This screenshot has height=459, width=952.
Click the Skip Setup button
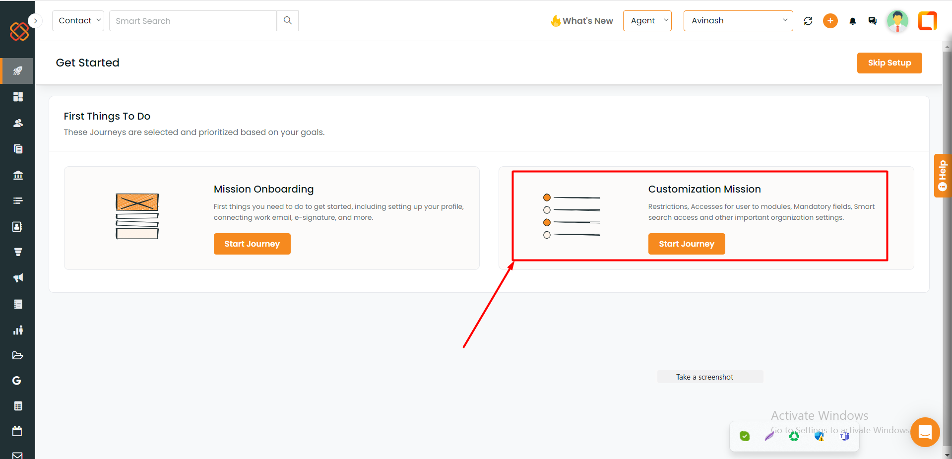[889, 63]
